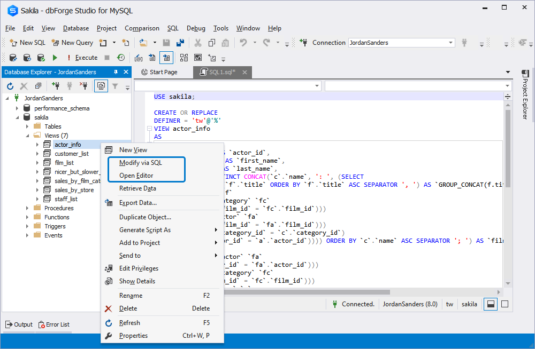Close the Database Explorer panel
535x349 pixels.
pyautogui.click(x=126, y=72)
